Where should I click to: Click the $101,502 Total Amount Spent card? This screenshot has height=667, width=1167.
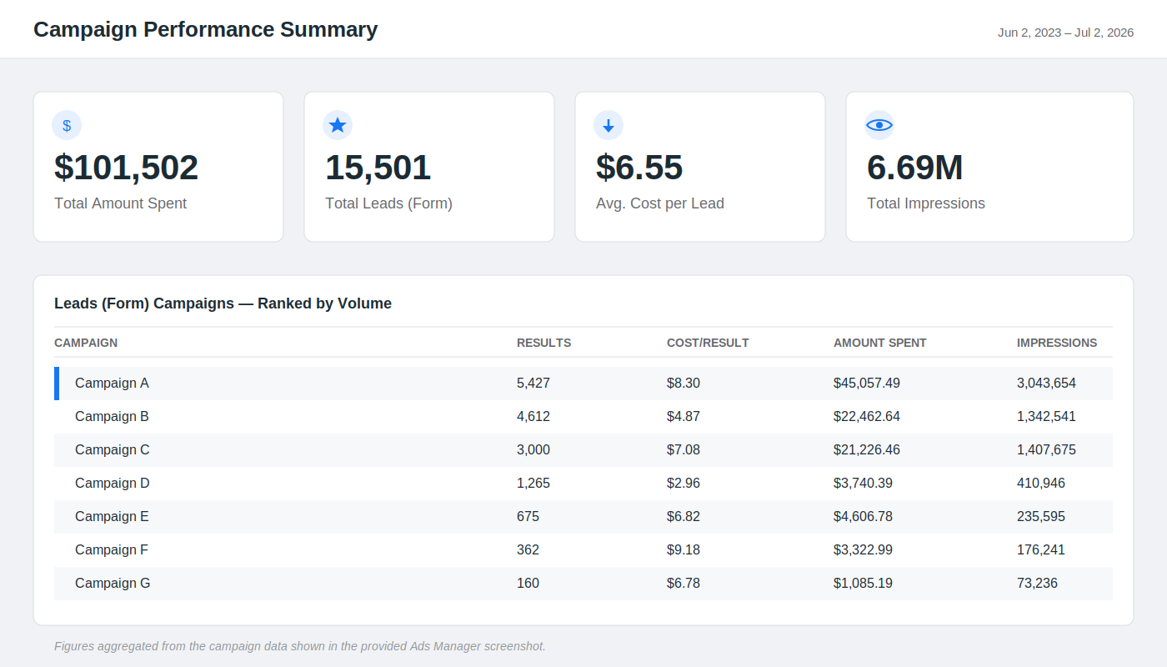pyautogui.click(x=158, y=167)
